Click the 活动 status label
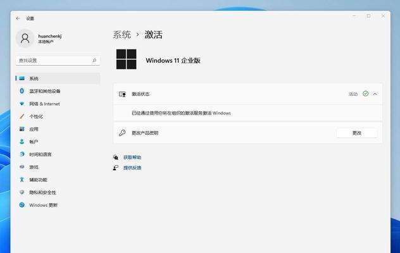 coord(353,94)
